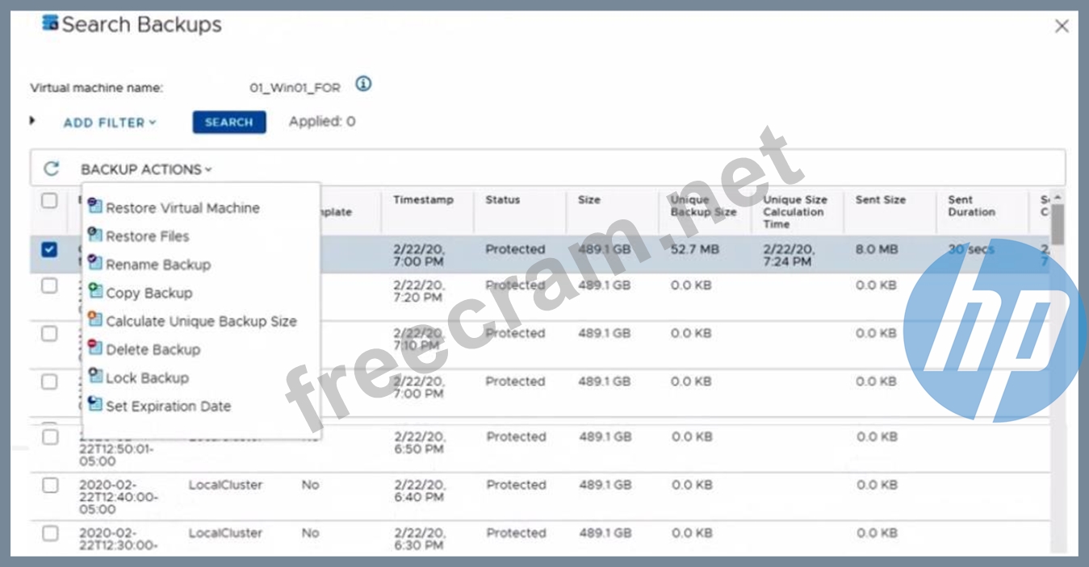This screenshot has width=1089, height=567.
Task: Click the Restore Virtual Machine icon
Action: pos(95,206)
